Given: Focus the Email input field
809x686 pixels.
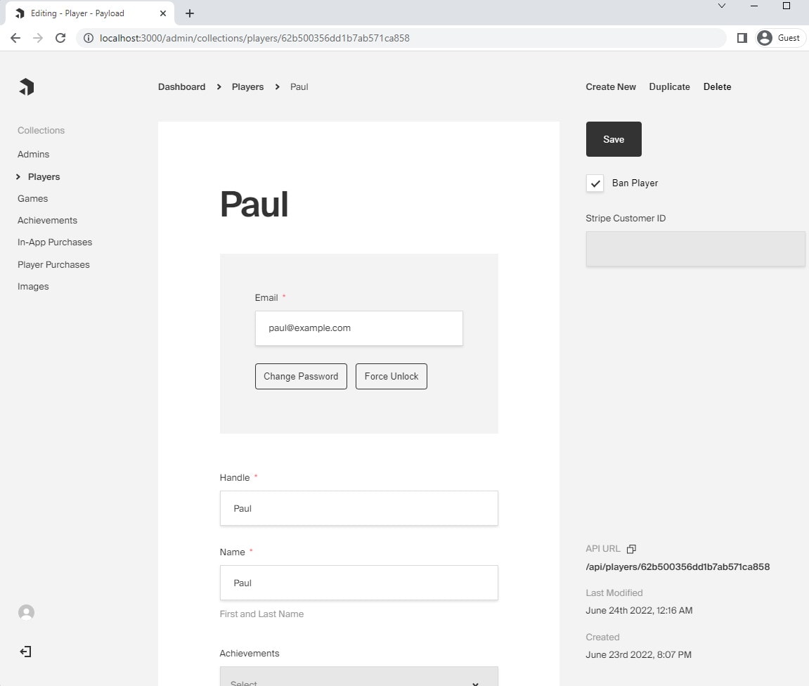Looking at the screenshot, I should 358,328.
